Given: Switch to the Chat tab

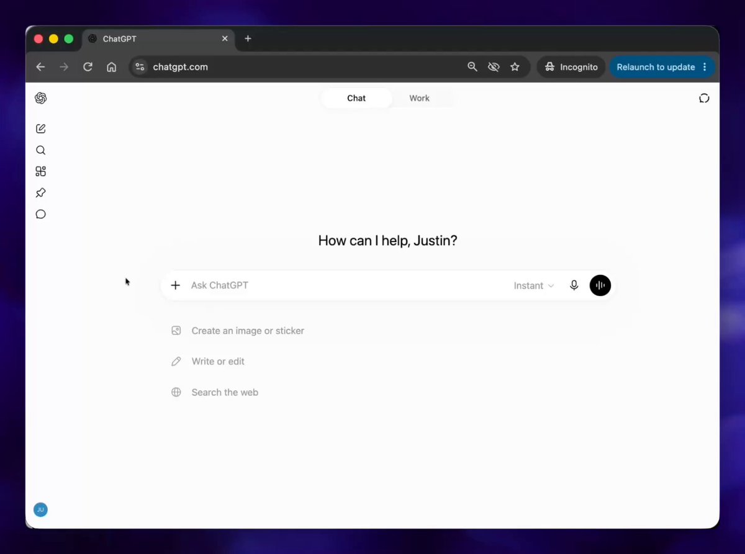Looking at the screenshot, I should click(356, 98).
